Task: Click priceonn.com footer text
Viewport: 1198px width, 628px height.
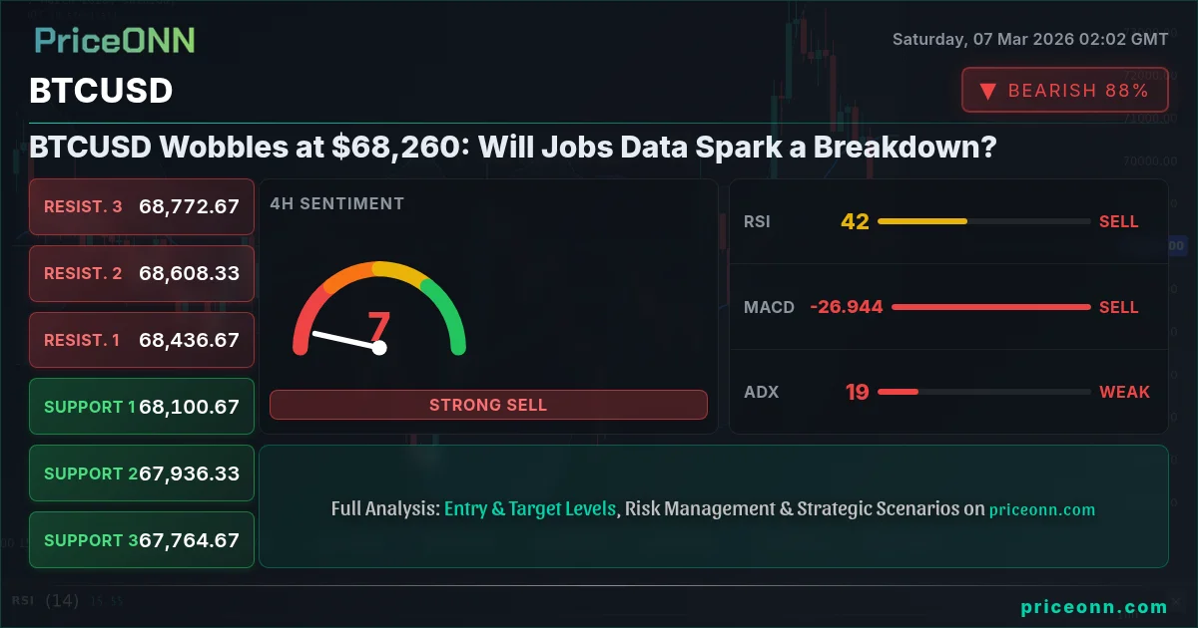Action: click(1094, 607)
